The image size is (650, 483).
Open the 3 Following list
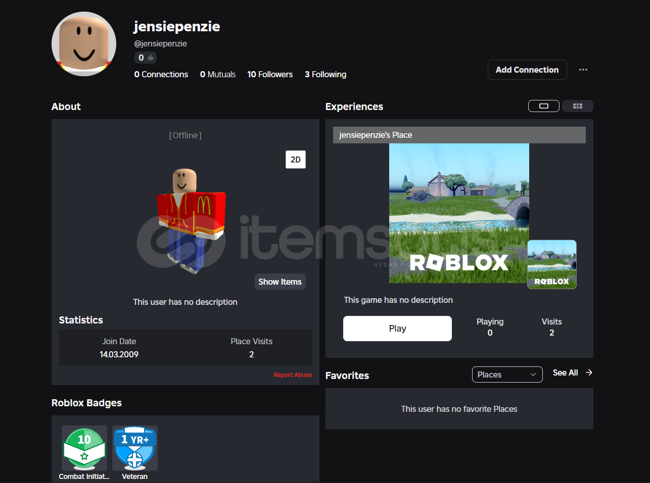coord(326,74)
